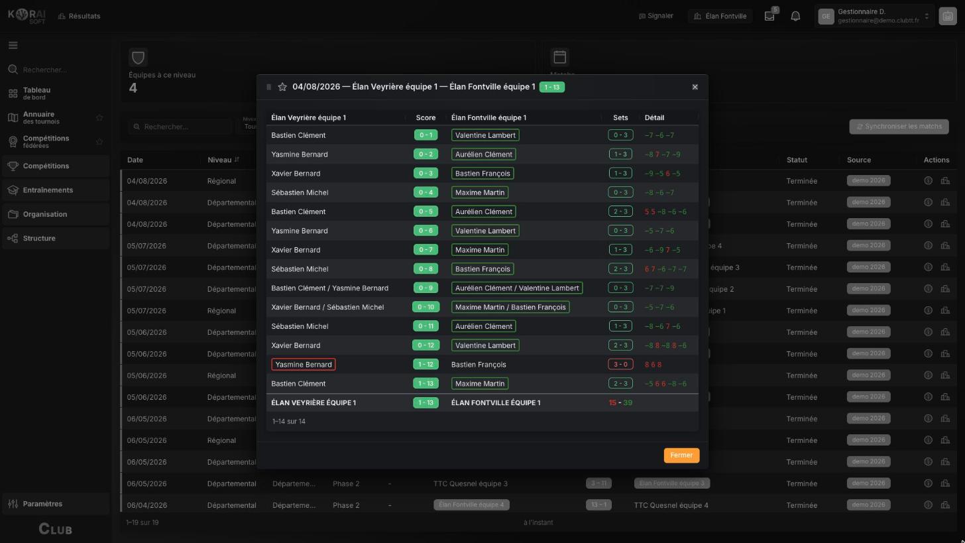Grab the match dialog drag handle
Image resolution: width=965 pixels, height=543 pixels.
click(268, 87)
